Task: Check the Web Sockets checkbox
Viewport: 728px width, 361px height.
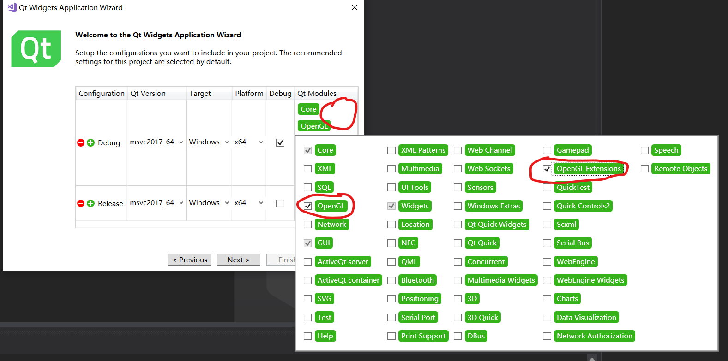Action: pos(458,169)
